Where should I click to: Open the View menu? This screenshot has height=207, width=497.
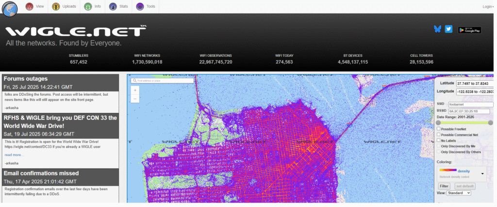pyautogui.click(x=35, y=6)
